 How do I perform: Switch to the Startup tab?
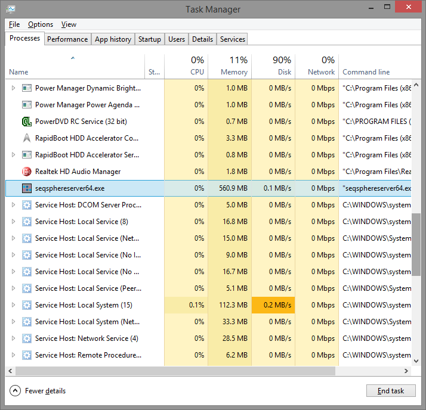[150, 39]
